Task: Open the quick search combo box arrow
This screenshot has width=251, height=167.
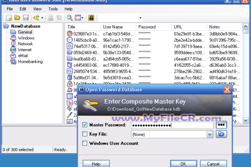Action: [140, 18]
